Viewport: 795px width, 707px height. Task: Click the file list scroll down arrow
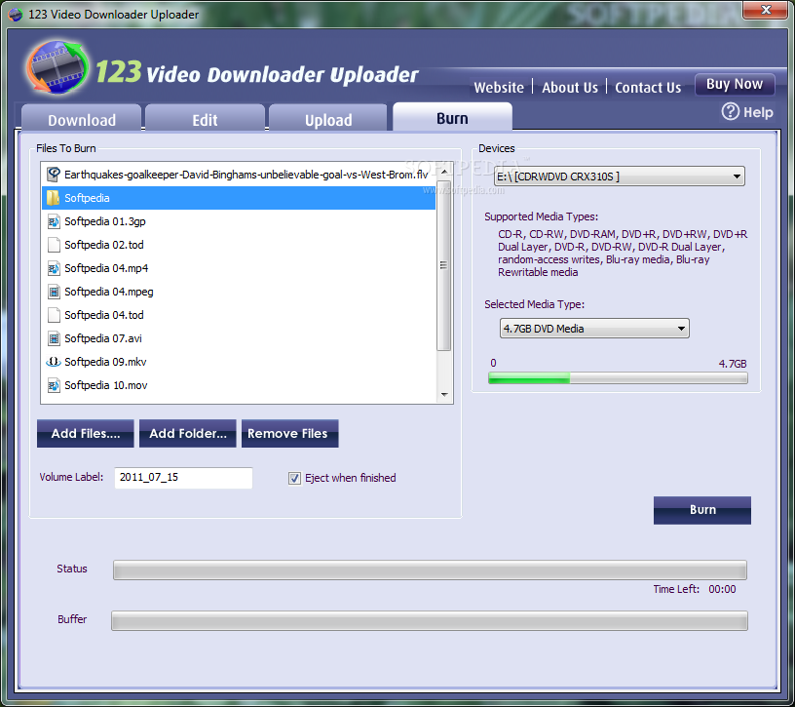tap(444, 394)
